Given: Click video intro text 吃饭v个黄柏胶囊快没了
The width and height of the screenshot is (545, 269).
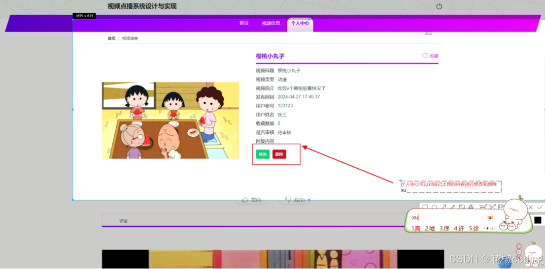Looking at the screenshot, I should (x=302, y=88).
